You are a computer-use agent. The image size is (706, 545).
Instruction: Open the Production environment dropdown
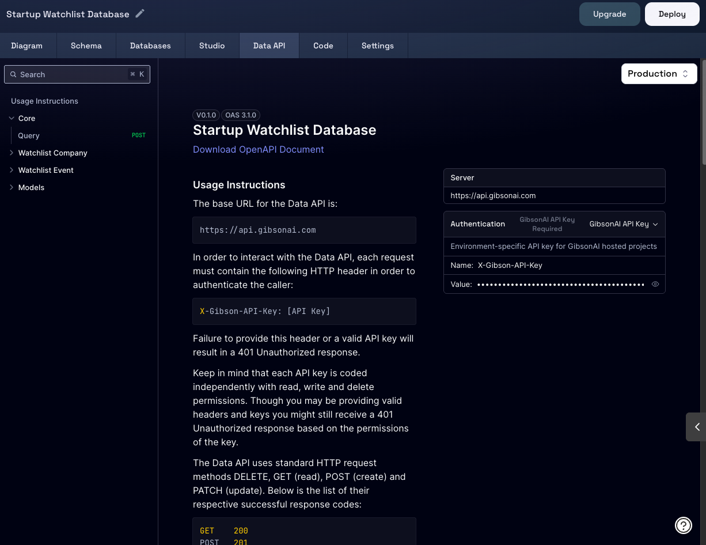click(659, 74)
